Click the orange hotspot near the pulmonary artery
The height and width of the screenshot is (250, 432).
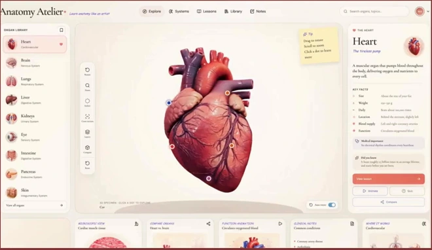(x=227, y=93)
